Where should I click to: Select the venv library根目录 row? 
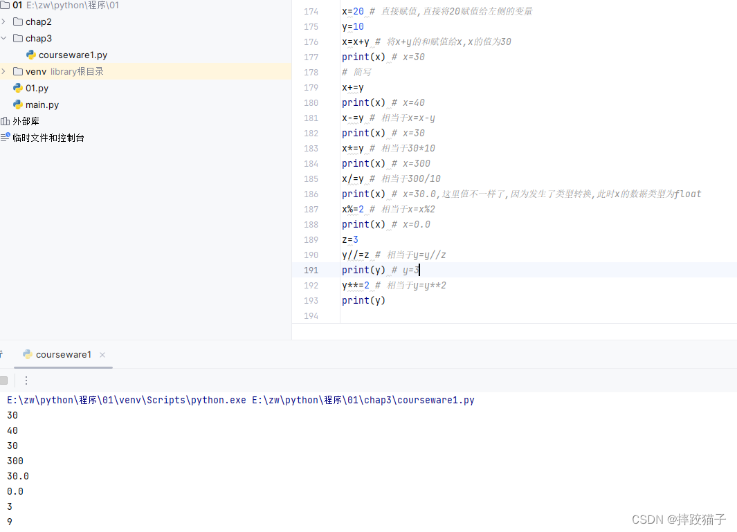click(x=146, y=71)
